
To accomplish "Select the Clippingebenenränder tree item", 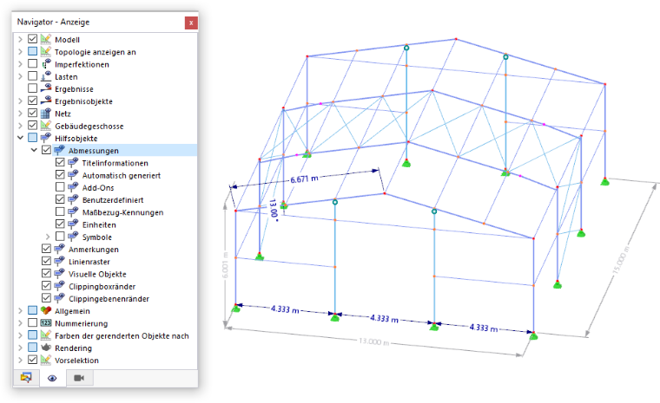I will click(x=109, y=299).
